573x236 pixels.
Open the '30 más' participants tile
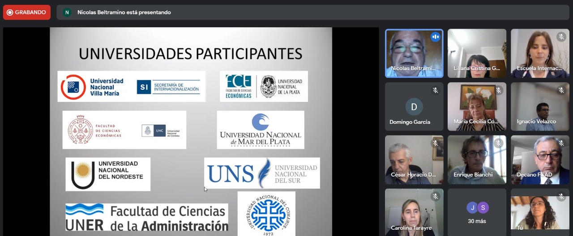(477, 212)
